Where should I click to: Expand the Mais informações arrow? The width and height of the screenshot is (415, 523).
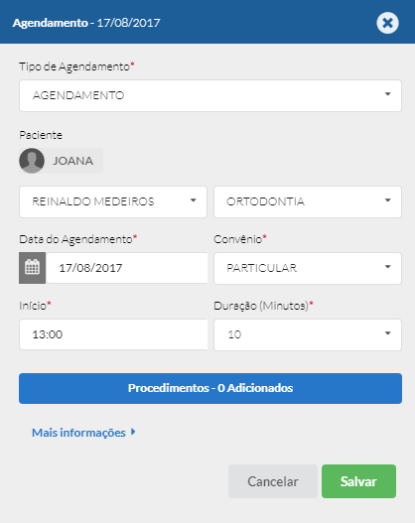click(x=133, y=432)
